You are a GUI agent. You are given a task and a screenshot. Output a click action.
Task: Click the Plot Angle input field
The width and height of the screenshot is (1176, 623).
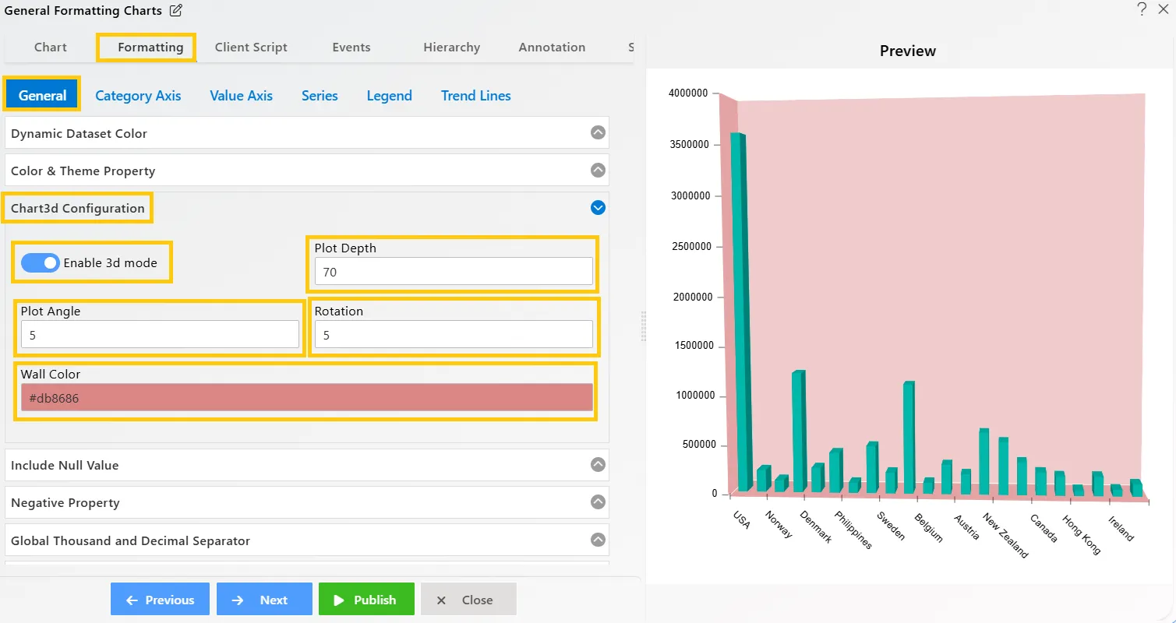point(160,335)
